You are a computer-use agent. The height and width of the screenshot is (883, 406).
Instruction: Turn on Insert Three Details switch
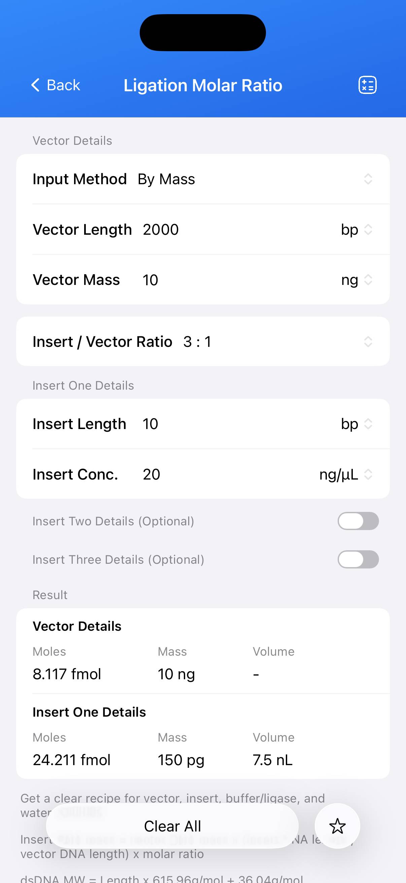point(358,559)
